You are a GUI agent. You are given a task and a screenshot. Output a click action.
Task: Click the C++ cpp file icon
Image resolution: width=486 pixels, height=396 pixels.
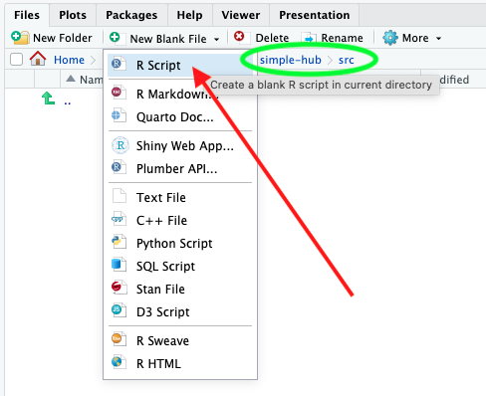pyautogui.click(x=119, y=219)
